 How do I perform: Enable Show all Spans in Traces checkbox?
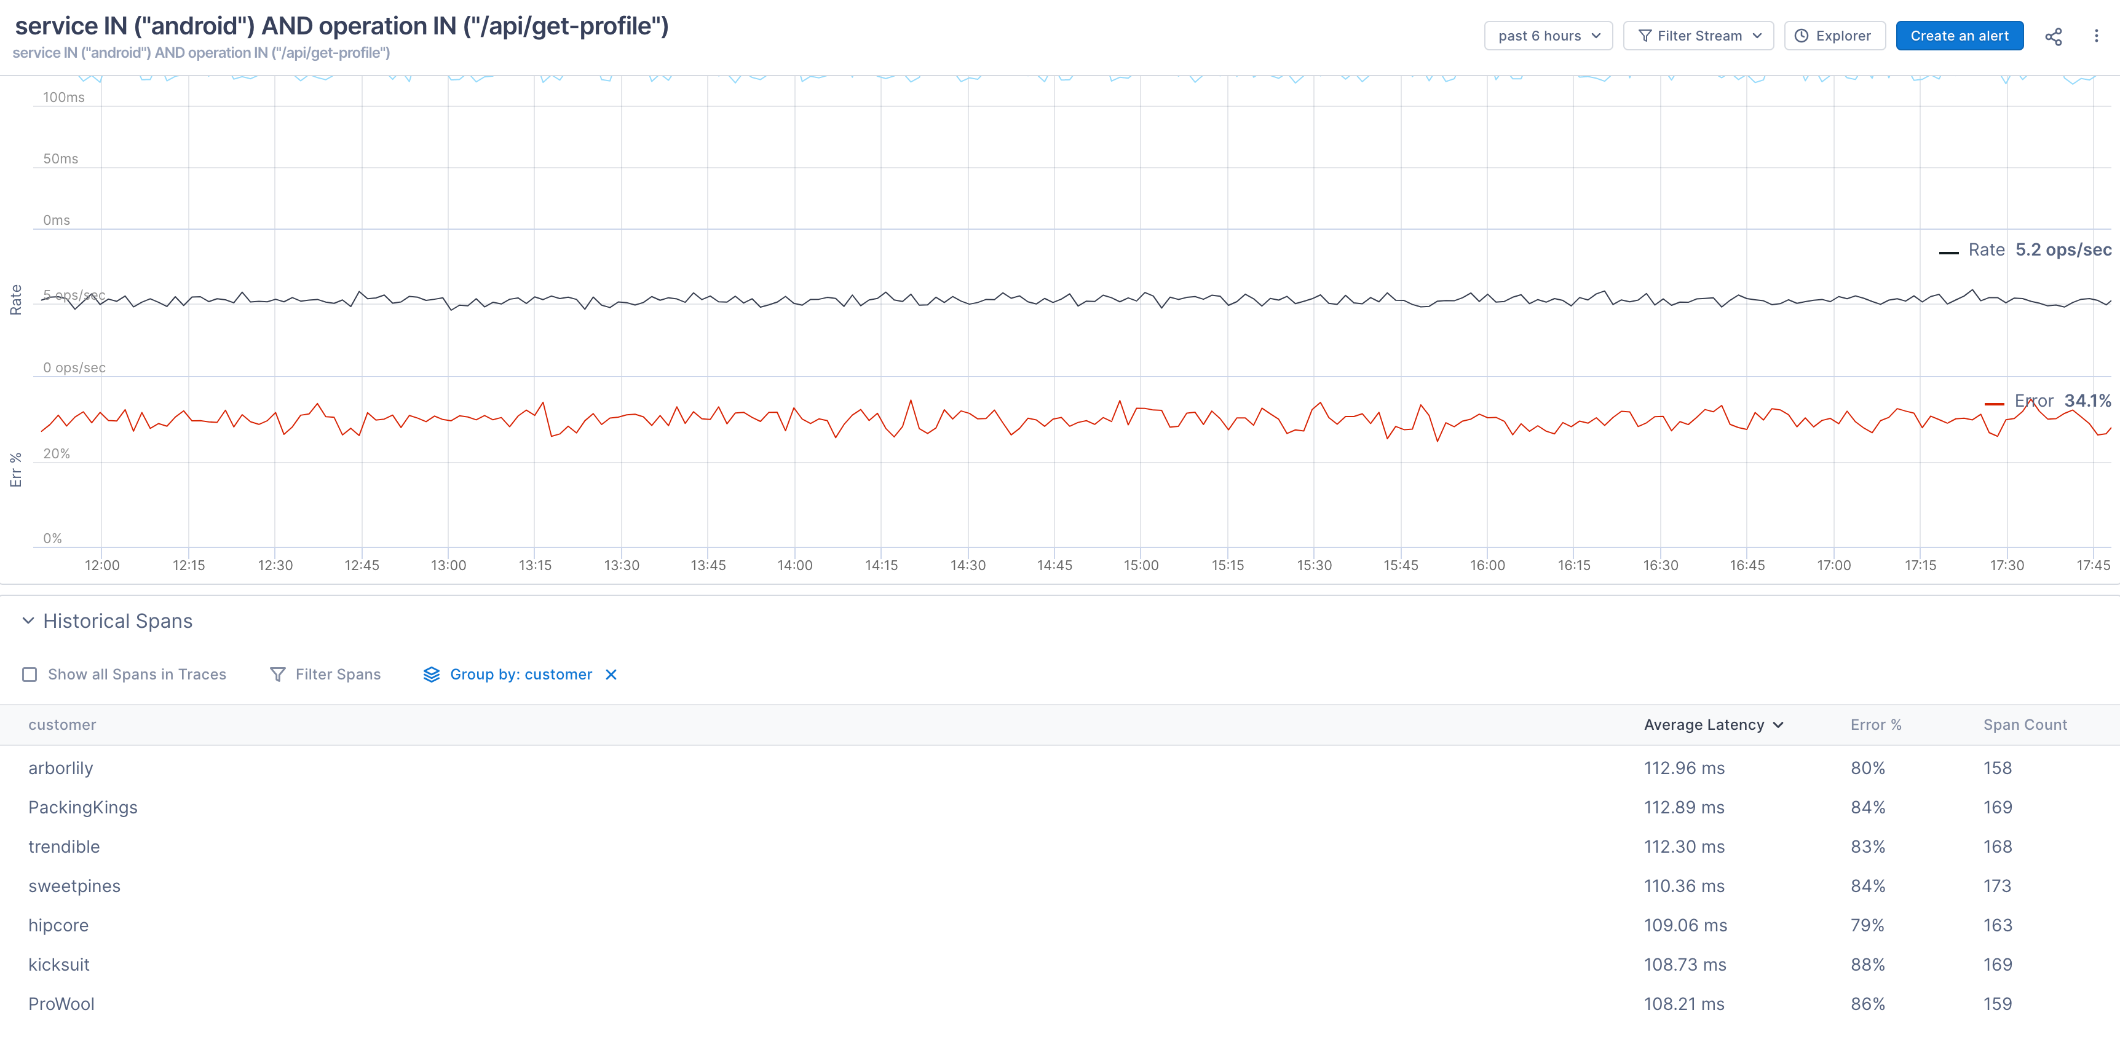(30, 675)
